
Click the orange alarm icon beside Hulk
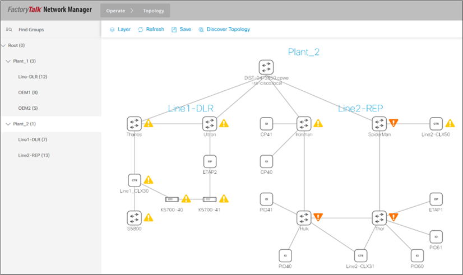click(x=318, y=217)
